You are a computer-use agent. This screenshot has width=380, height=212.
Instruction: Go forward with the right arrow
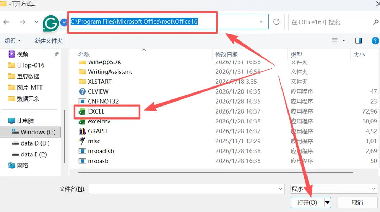22,22
